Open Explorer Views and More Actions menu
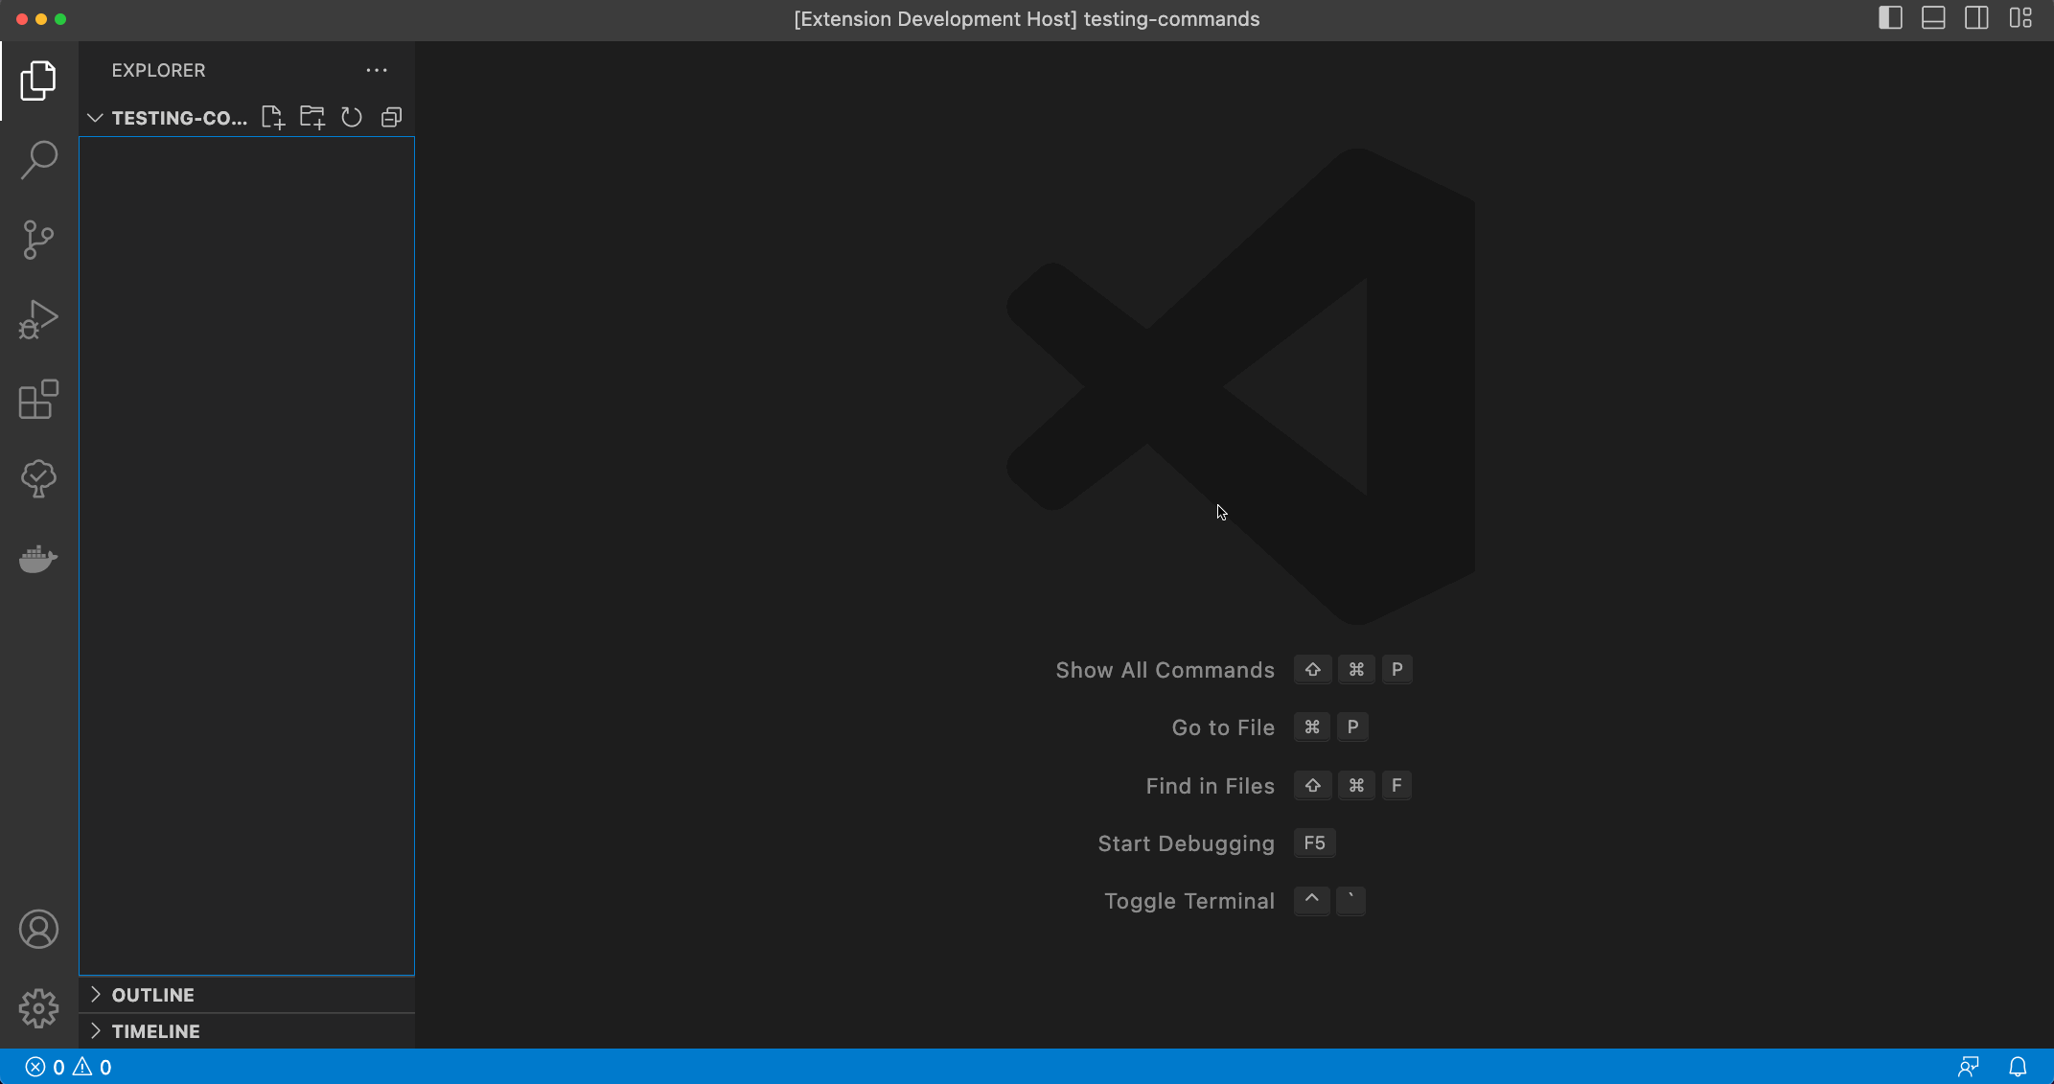 coord(377,70)
